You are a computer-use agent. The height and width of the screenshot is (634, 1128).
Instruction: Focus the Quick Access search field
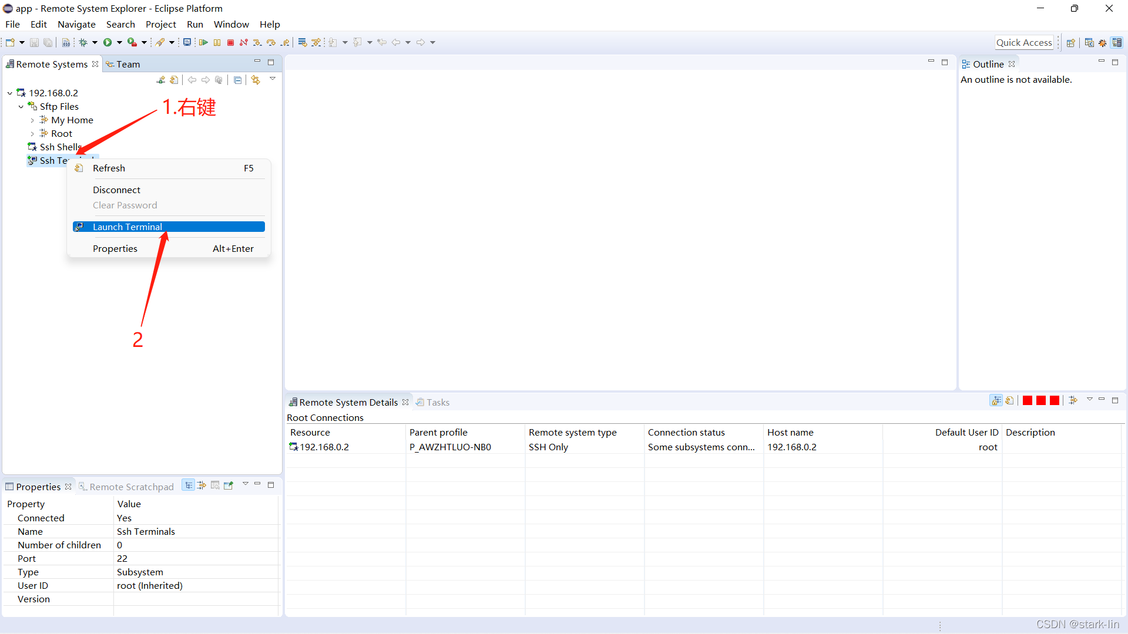coord(1023,42)
